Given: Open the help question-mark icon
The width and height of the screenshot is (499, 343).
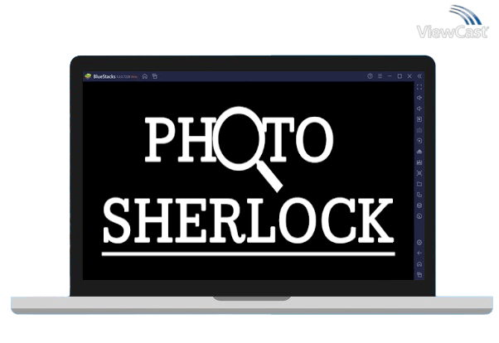Looking at the screenshot, I should pyautogui.click(x=370, y=76).
